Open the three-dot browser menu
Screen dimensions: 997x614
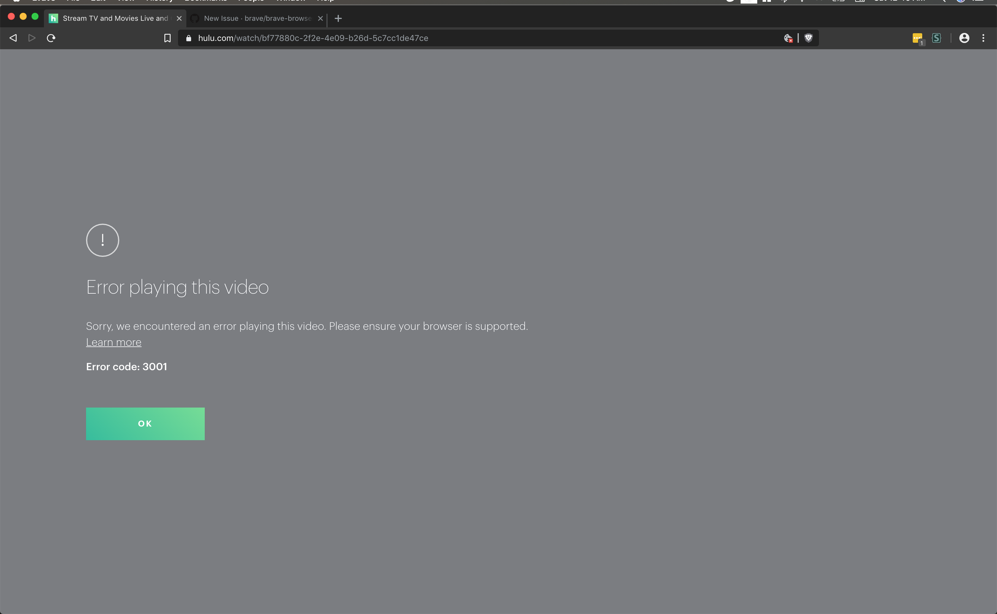983,38
